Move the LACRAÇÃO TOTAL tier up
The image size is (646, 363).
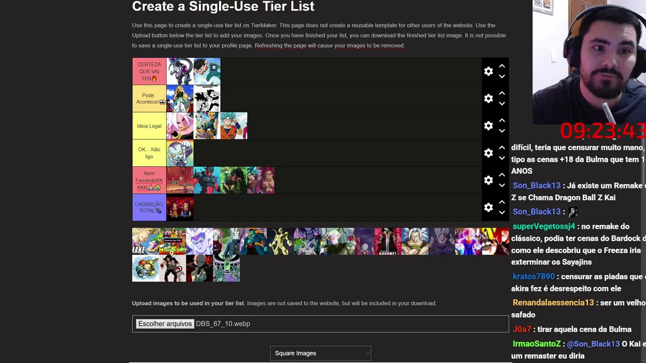pos(502,202)
